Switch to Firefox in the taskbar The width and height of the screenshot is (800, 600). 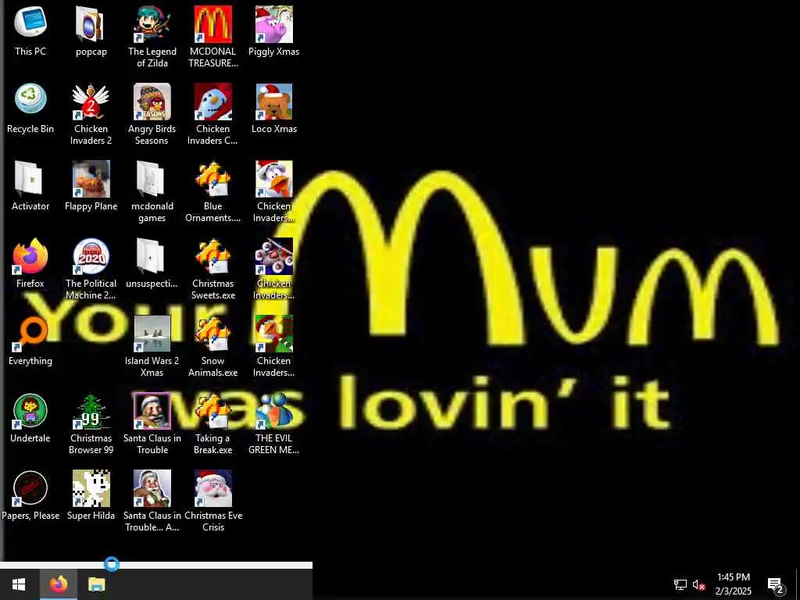click(59, 584)
